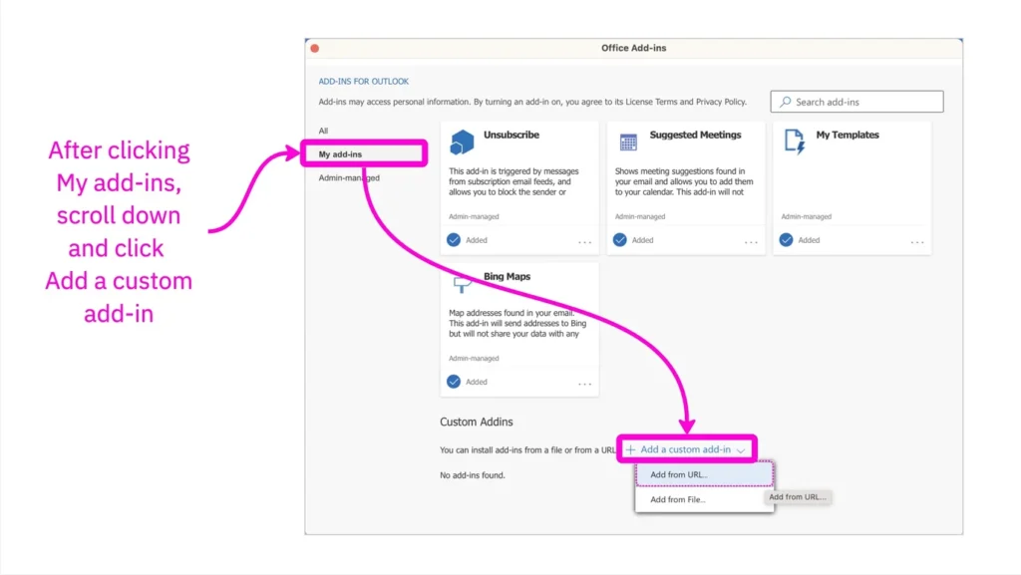Click the ADD-INS FOR OUTLOOK heading
Viewport: 1021px width, 575px height.
tap(363, 82)
